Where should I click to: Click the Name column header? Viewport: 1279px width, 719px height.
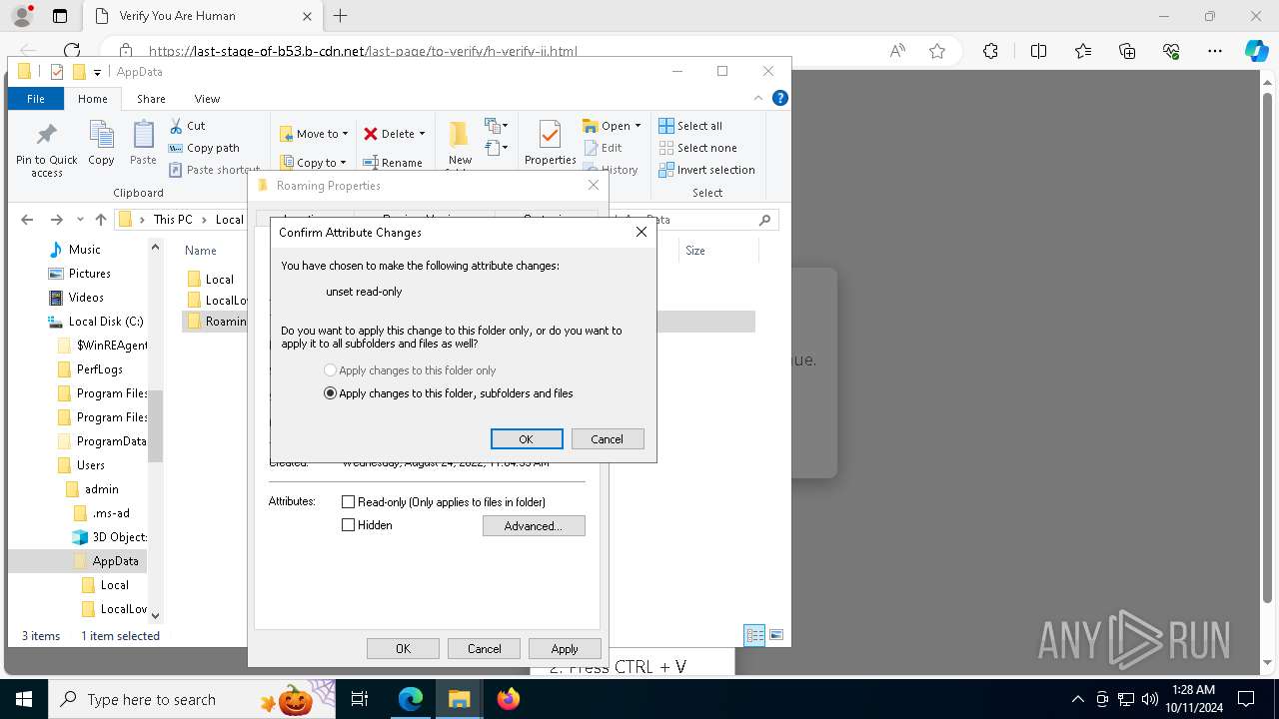pyautogui.click(x=201, y=251)
